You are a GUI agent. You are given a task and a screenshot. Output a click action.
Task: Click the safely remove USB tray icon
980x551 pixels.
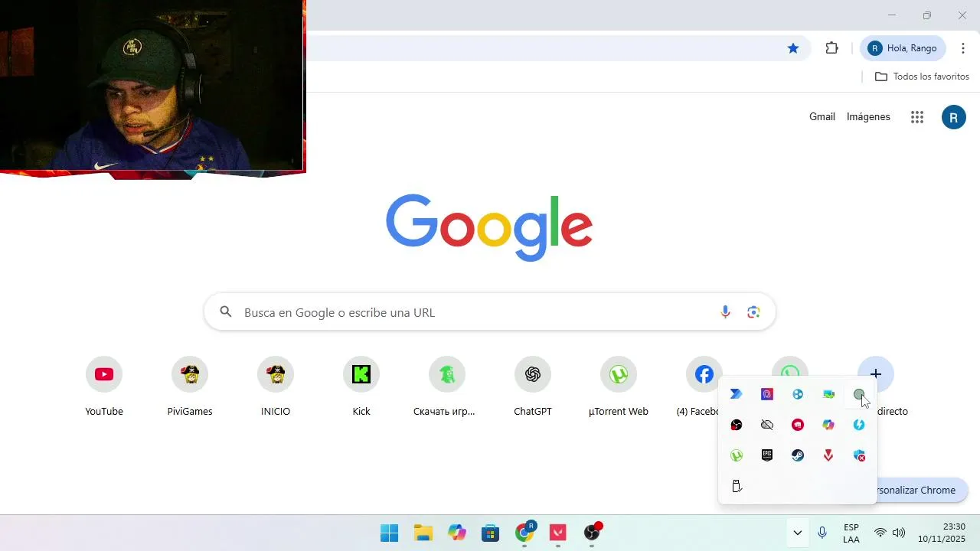coord(737,486)
